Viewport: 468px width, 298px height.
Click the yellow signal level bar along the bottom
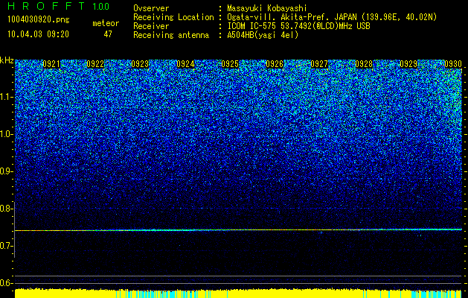tap(238, 294)
